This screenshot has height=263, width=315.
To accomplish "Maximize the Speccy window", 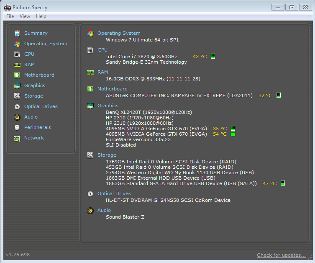I will (x=292, y=8).
